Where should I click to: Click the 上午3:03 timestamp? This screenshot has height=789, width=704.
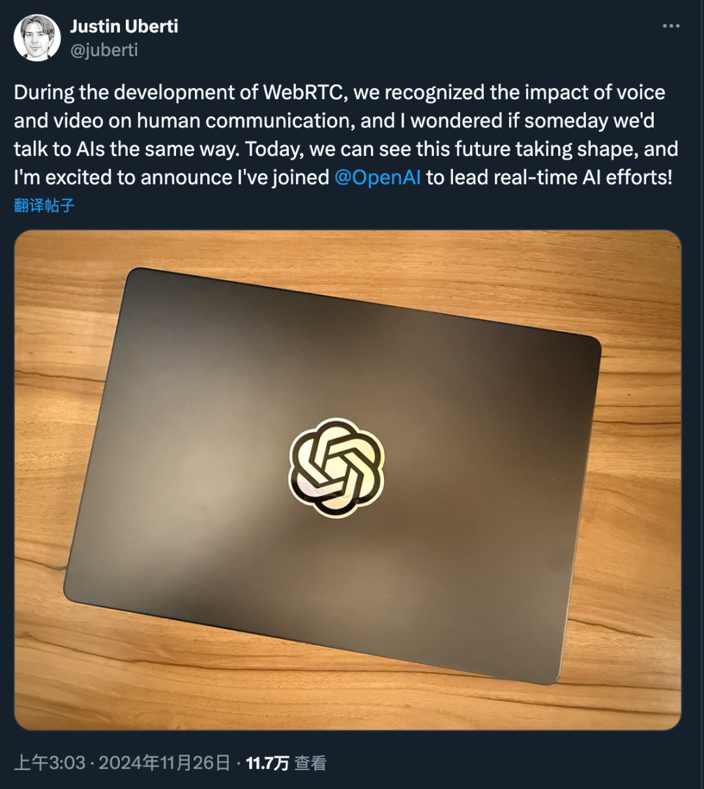tap(50, 763)
